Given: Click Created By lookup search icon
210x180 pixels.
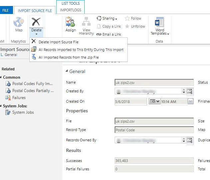Looking at the screenshot, I should coord(190,91).
